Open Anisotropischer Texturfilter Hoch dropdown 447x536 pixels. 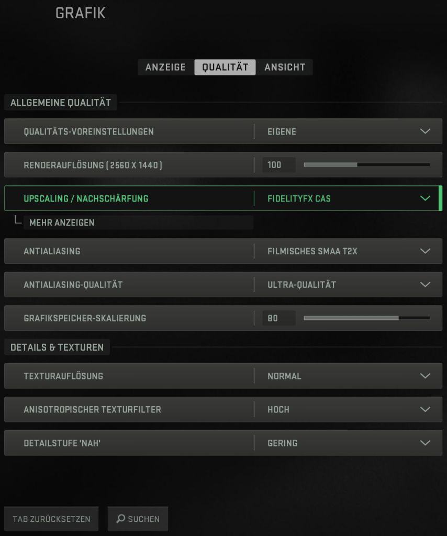click(348, 409)
